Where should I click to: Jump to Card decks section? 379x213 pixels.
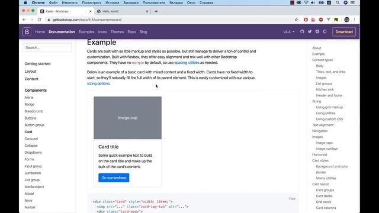pos(324,196)
